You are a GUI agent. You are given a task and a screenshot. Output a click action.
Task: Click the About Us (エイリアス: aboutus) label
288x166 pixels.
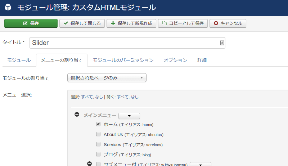tap(133, 135)
